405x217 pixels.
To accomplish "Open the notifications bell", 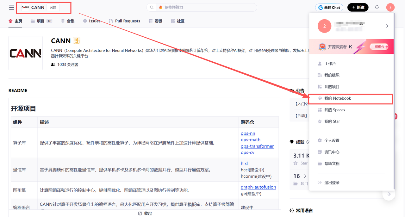I will coord(377,7).
